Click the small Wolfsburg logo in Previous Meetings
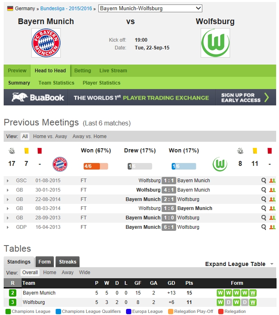The image size is (279, 315). pyautogui.click(x=220, y=165)
